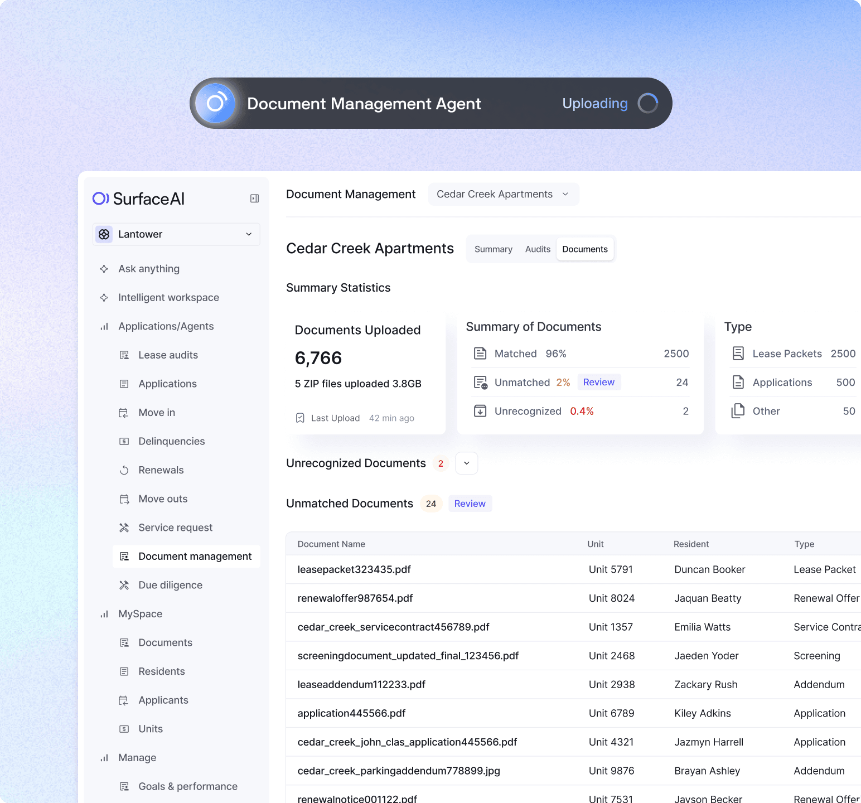Open the Cedar Creek Apartments property dropdown
Screen dimensions: 861x803
click(502, 194)
